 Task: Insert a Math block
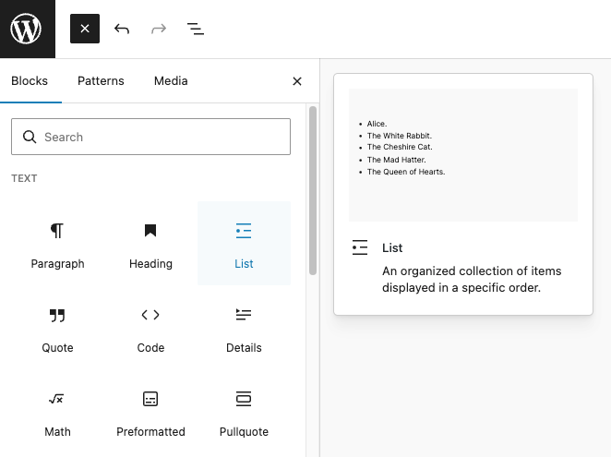click(x=57, y=412)
